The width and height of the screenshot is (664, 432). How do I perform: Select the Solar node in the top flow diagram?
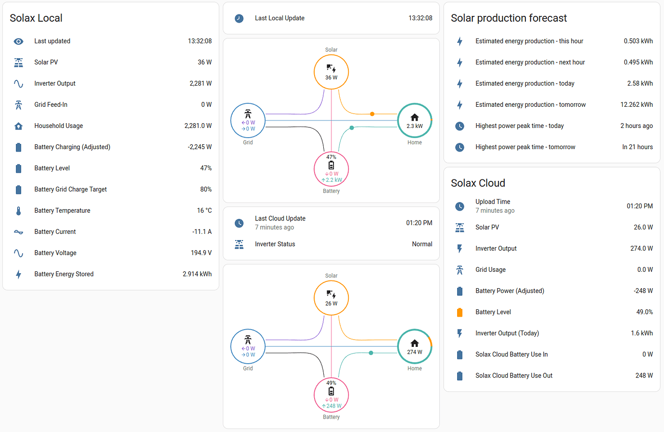(331, 71)
